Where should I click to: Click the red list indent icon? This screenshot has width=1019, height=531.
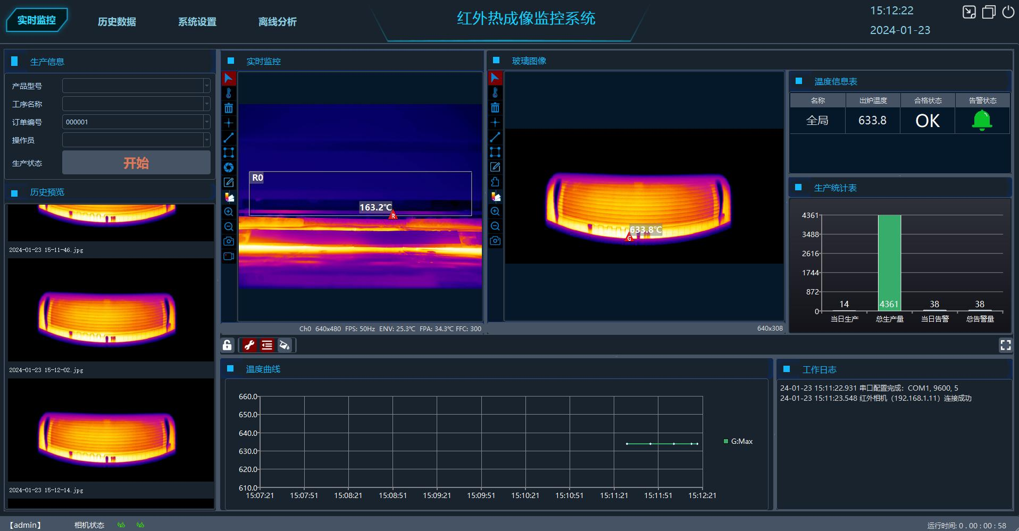click(x=267, y=345)
